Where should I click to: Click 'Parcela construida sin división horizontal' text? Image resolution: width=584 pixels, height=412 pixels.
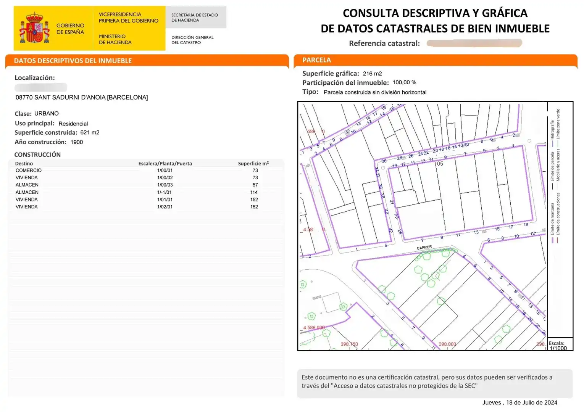(x=375, y=92)
